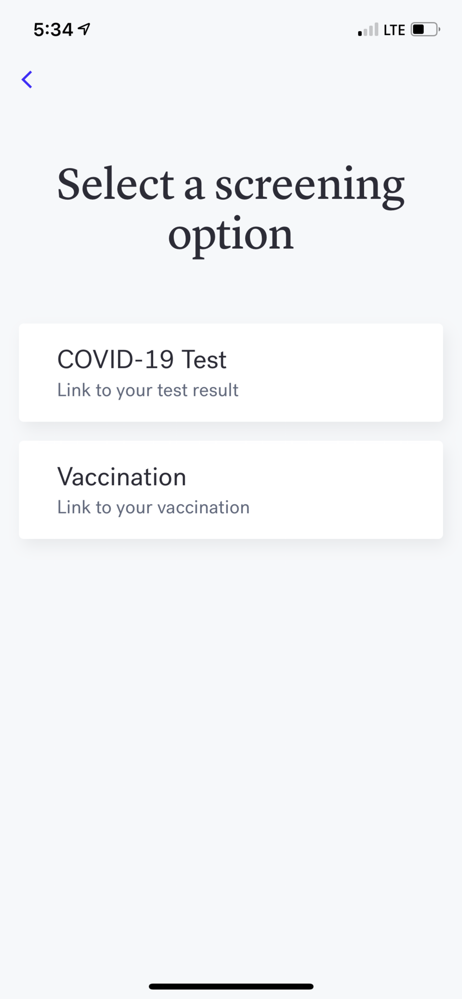
Task: Tap the word 'screening' in the title
Action: (310, 187)
